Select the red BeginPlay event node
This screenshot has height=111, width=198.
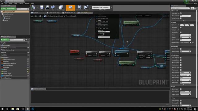click(x=75, y=52)
